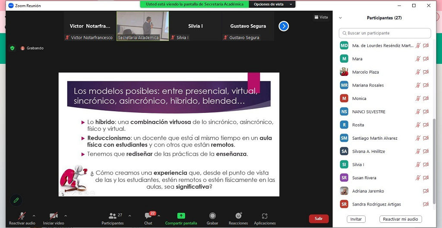
Task: Click Ma. de Lourdes Reséndiz's camera-off icon
Action: [x=426, y=46]
